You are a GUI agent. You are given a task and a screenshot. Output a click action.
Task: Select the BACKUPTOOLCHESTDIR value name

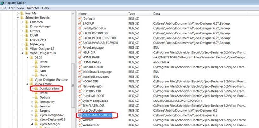[99, 38]
